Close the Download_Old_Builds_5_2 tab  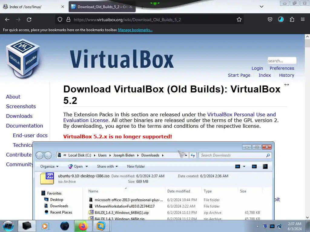coord(131,7)
